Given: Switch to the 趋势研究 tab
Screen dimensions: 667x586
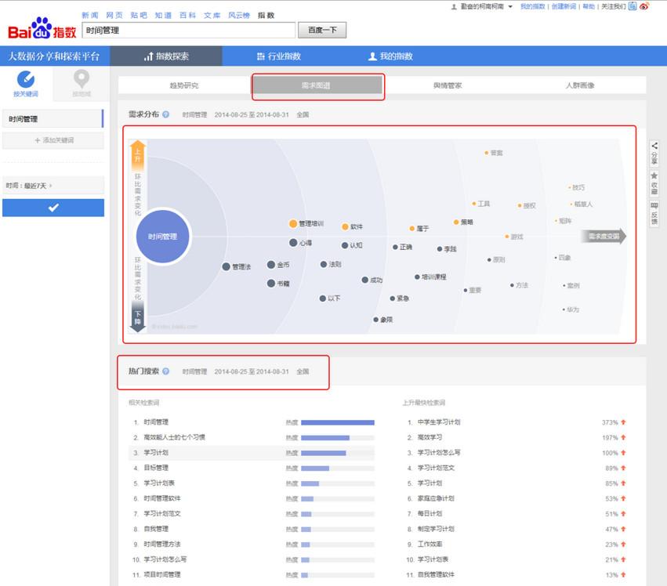Looking at the screenshot, I should coord(184,85).
